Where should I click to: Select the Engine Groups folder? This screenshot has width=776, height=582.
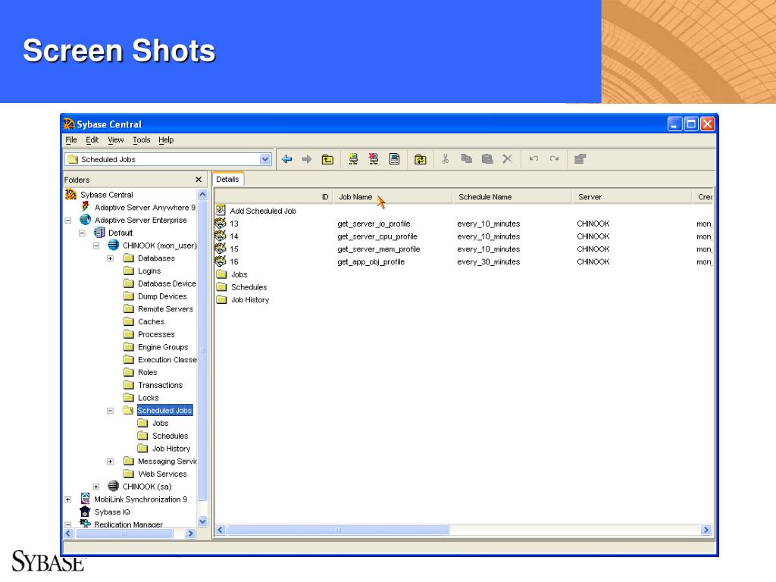(163, 347)
